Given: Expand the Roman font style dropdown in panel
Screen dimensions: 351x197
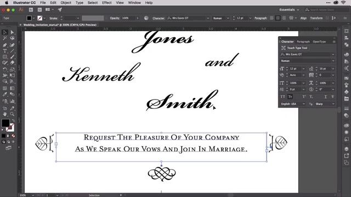Looking at the screenshot, I should coord(333,61).
